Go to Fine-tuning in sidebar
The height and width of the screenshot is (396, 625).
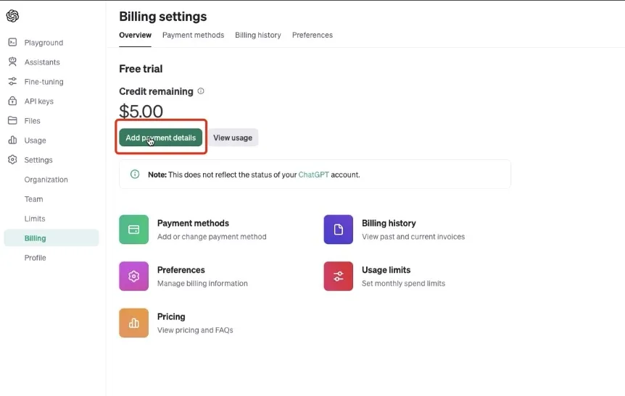[x=44, y=82]
